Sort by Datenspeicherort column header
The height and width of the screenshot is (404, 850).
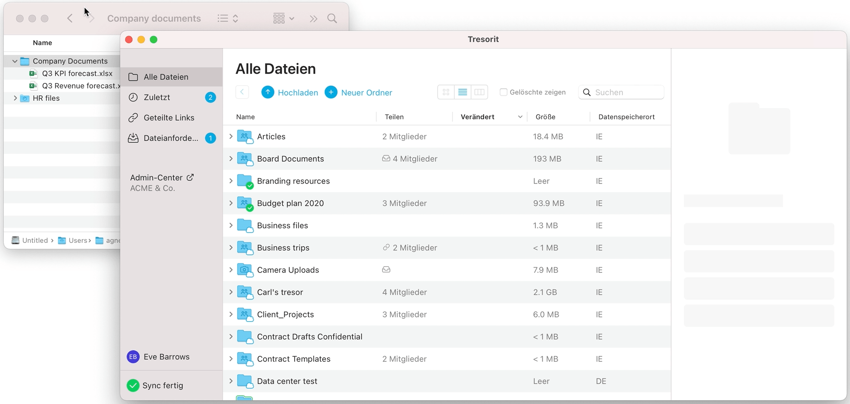coord(626,117)
